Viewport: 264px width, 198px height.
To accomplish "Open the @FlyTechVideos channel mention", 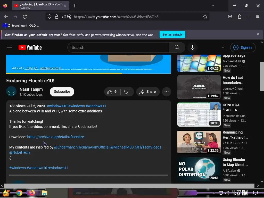I will click(148, 147).
